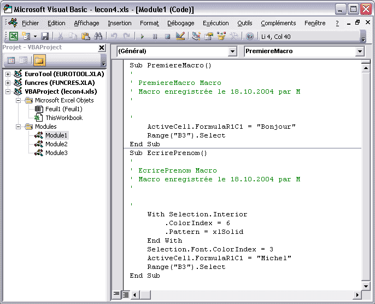Select Module1 in the project tree
375x304 pixels.
(x=56, y=135)
